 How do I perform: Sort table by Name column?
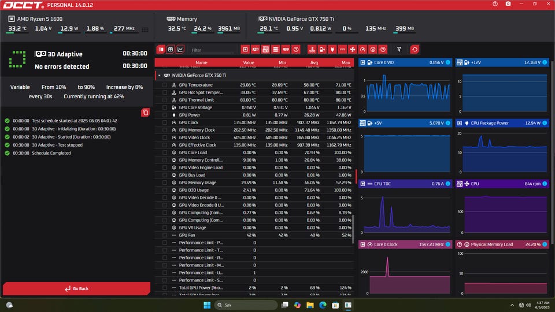tap(201, 62)
